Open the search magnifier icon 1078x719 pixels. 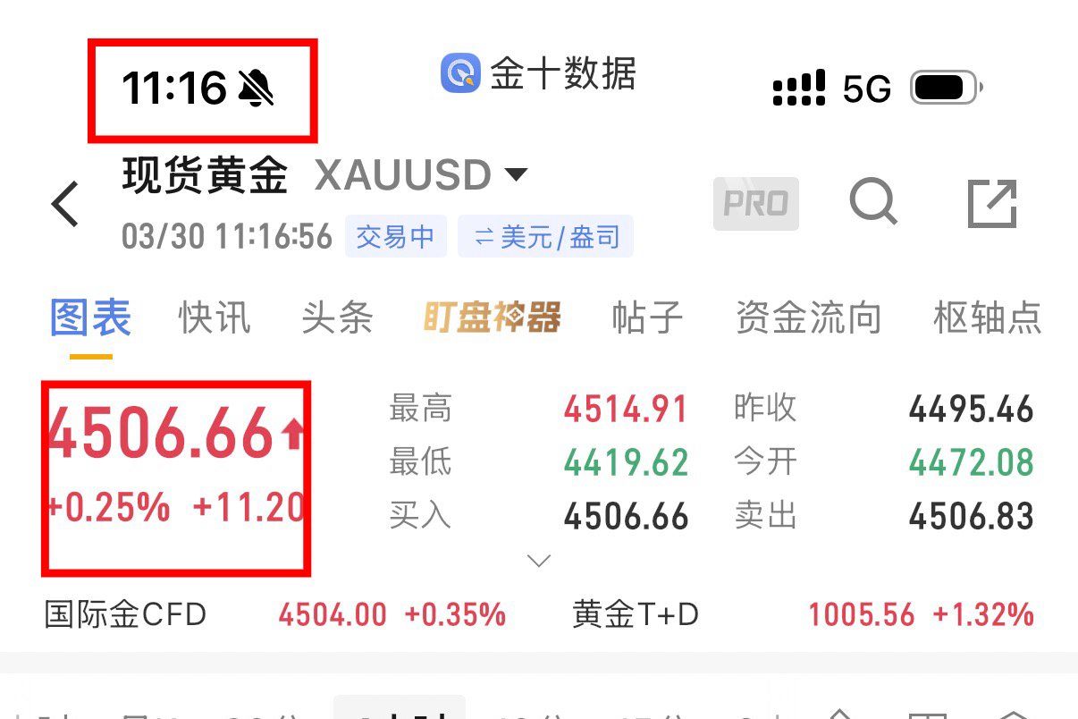[x=873, y=202]
